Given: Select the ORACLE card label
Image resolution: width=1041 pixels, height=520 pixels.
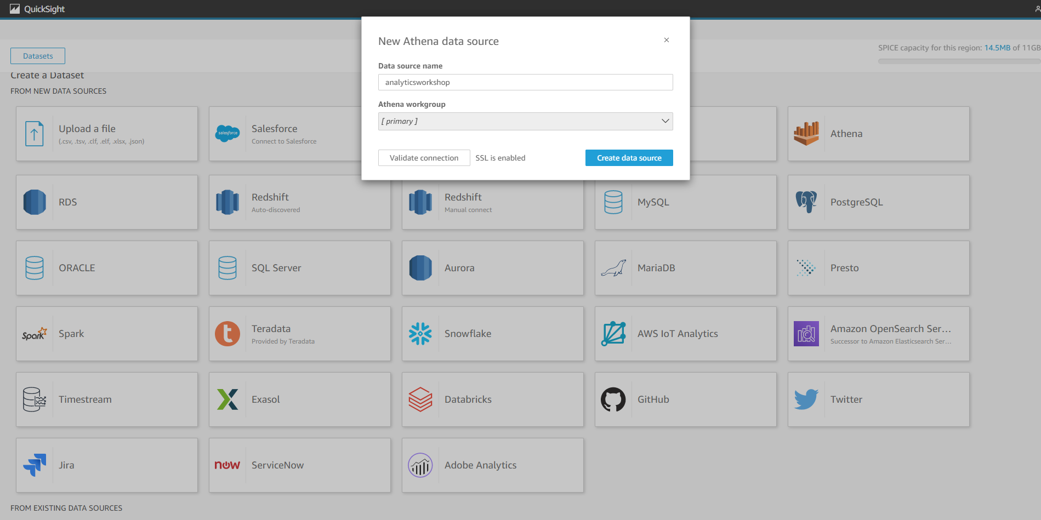Looking at the screenshot, I should [77, 268].
